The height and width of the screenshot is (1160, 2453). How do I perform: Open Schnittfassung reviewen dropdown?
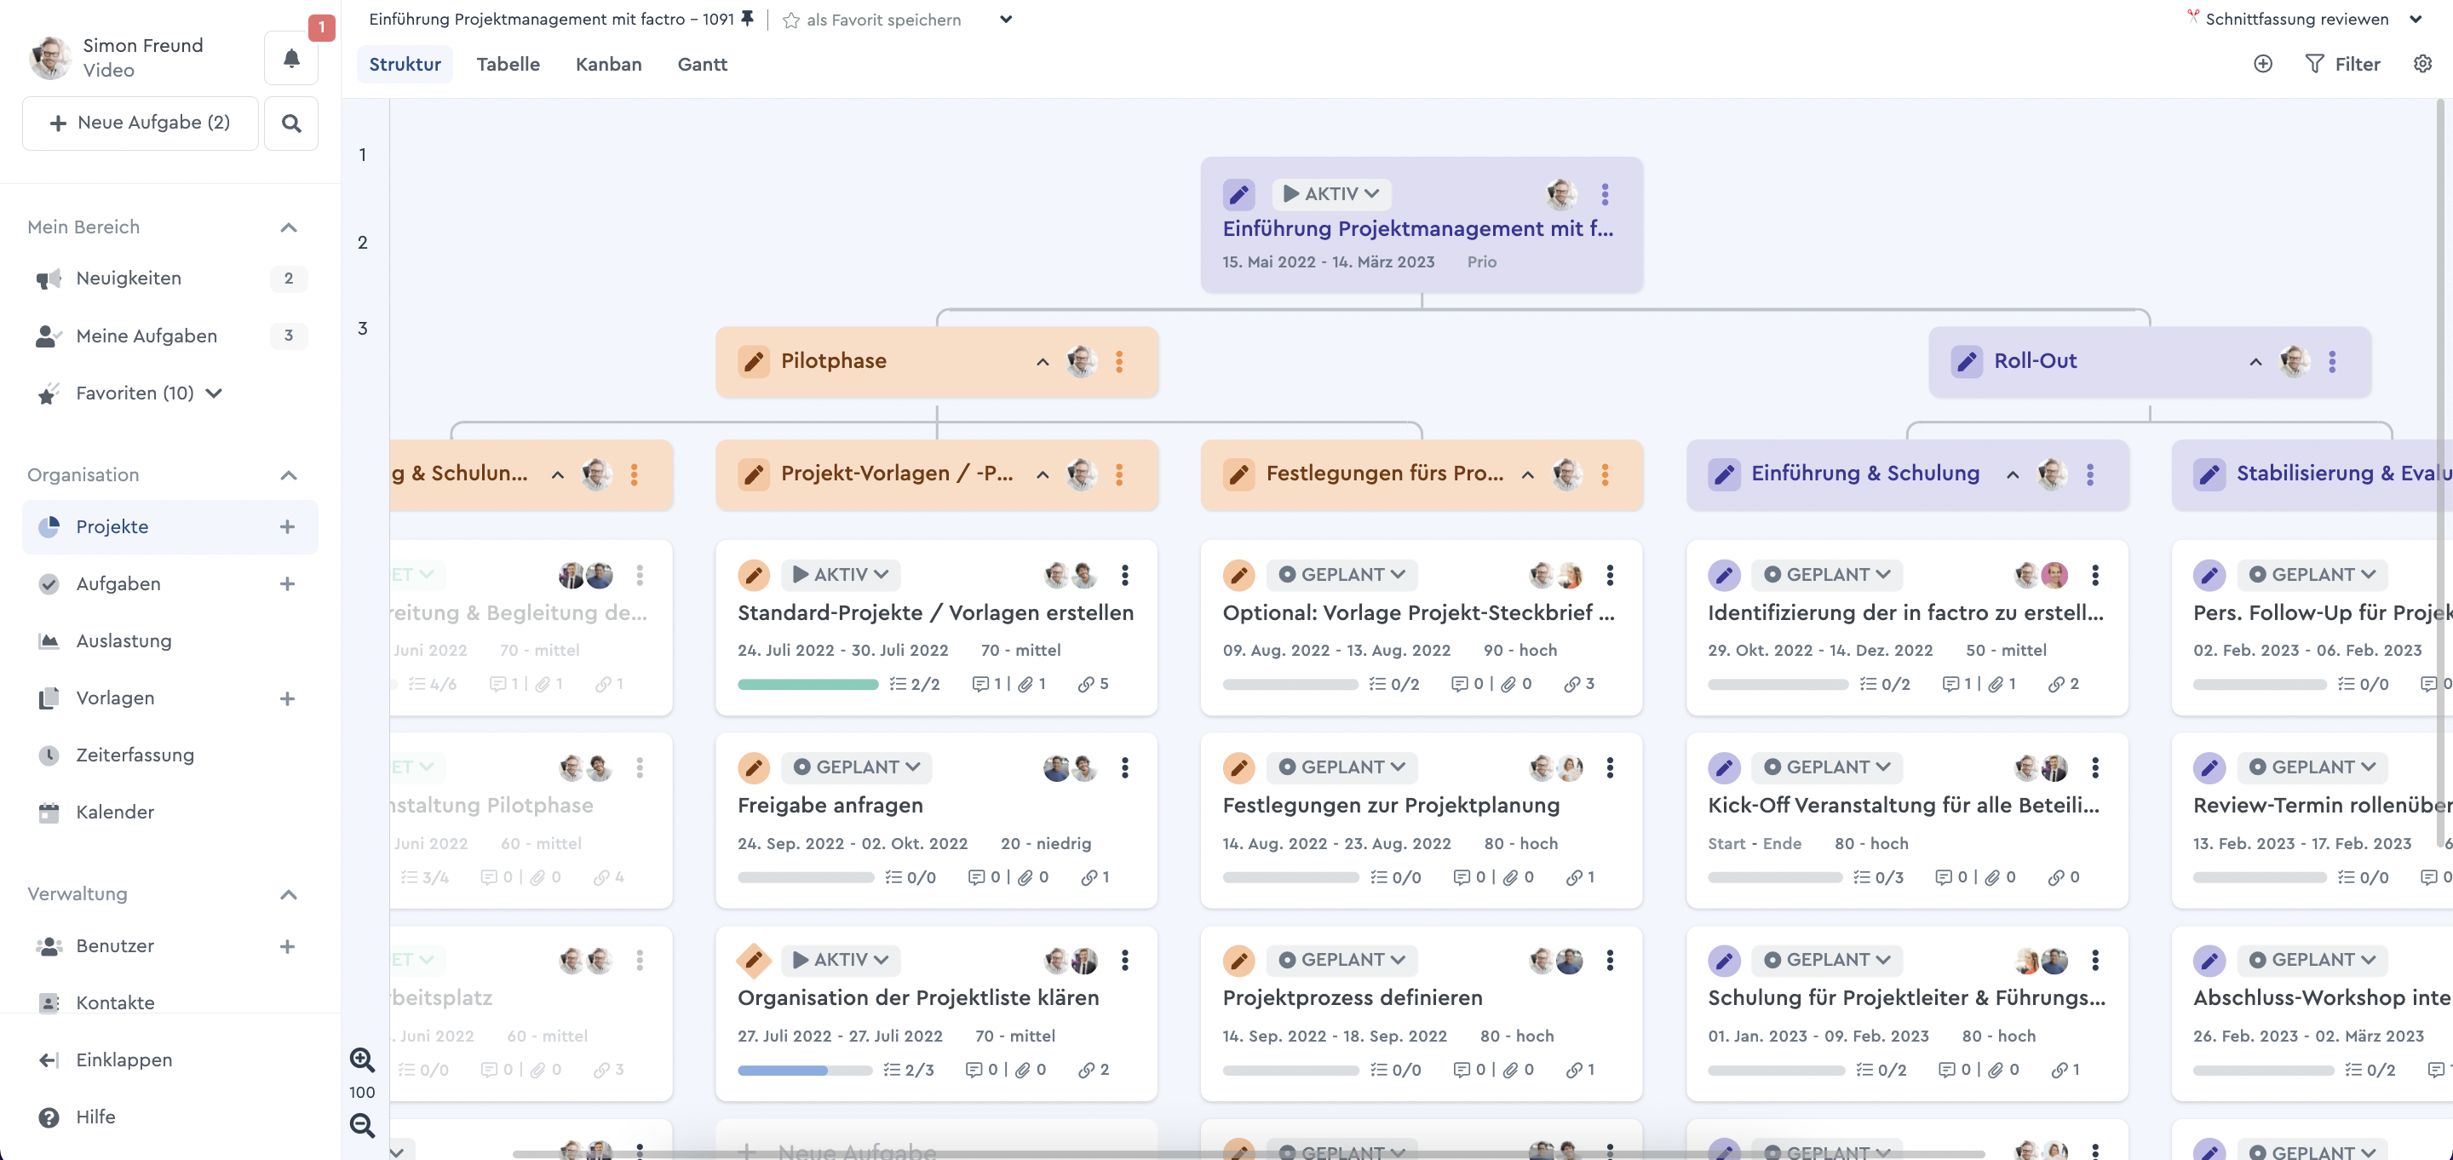pos(2415,19)
